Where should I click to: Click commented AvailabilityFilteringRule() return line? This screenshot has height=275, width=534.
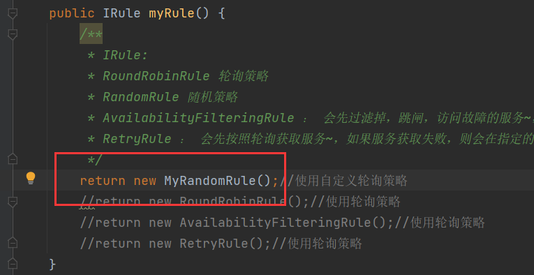click(282, 223)
